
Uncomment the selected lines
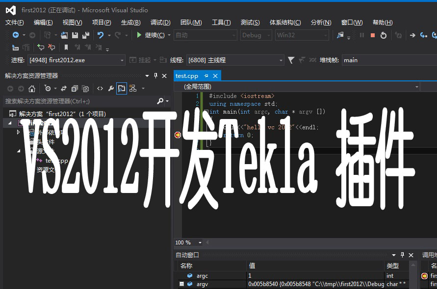(51, 48)
